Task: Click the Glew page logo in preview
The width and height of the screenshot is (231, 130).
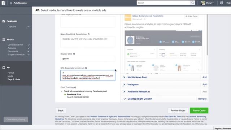Action: tap(128, 18)
